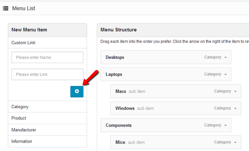The image size is (249, 151).
Task: Select the Mice sub item
Action: pos(175,142)
